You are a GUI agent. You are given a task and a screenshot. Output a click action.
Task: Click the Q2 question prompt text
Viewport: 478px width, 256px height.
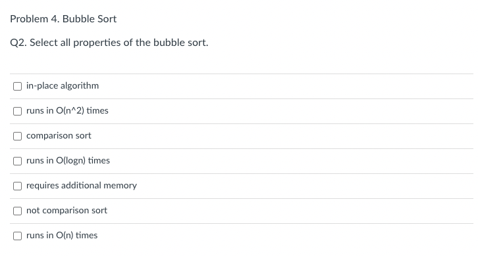click(x=109, y=43)
